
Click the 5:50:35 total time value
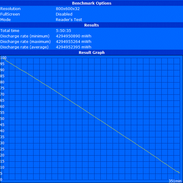(x=63, y=30)
